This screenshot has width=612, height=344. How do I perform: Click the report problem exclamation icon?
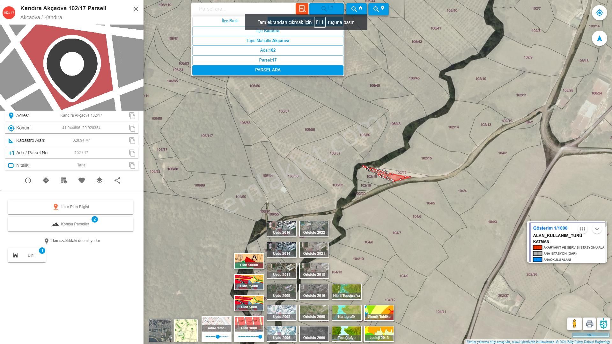28,180
